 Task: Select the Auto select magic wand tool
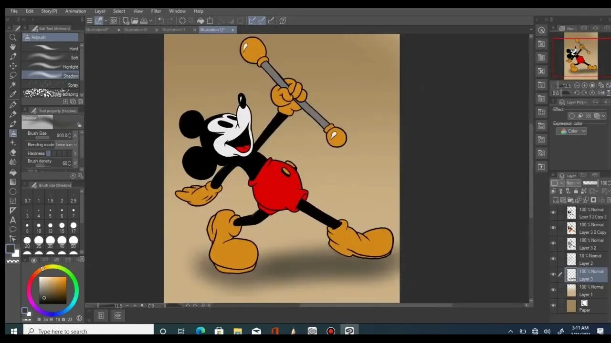tap(13, 85)
